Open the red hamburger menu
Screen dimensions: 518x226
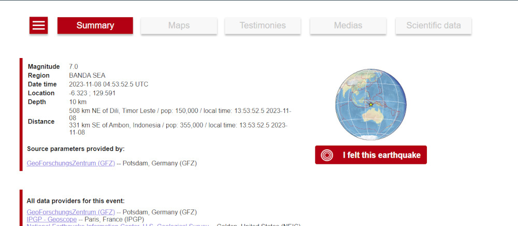click(x=39, y=25)
